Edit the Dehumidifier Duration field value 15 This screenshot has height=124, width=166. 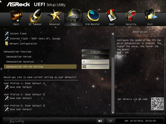tap(95, 62)
